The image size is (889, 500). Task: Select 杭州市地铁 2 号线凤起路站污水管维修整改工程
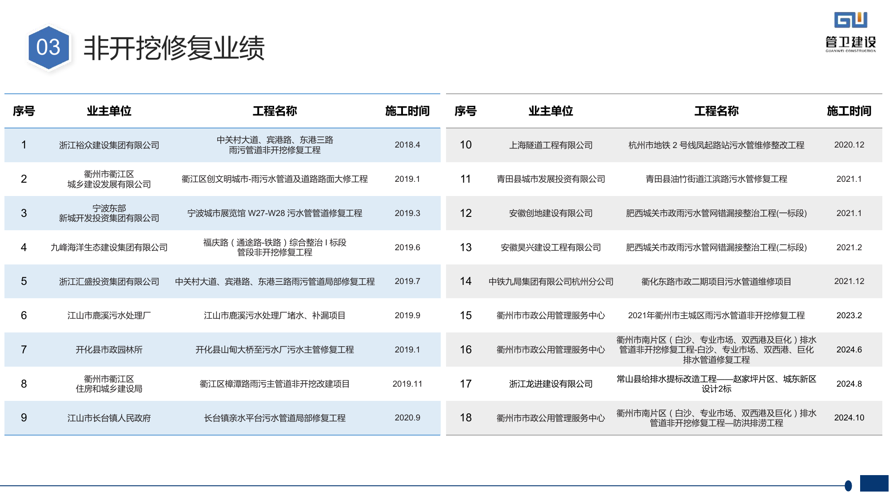717,145
